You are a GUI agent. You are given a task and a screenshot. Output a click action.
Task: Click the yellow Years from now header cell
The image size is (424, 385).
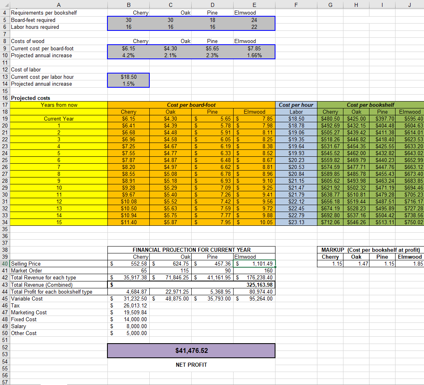(x=59, y=105)
